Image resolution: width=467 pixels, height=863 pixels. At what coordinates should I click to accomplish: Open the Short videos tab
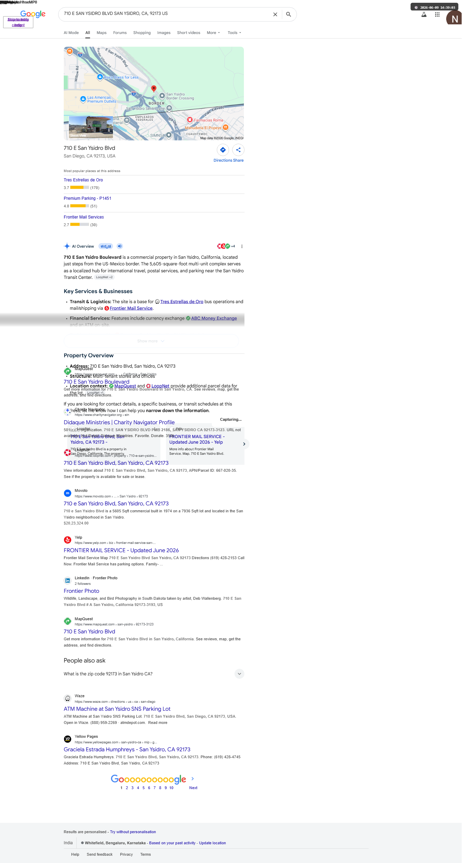pos(188,33)
